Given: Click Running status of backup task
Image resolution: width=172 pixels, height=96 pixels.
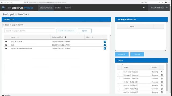Looking at the screenshot, I should point(155,72).
